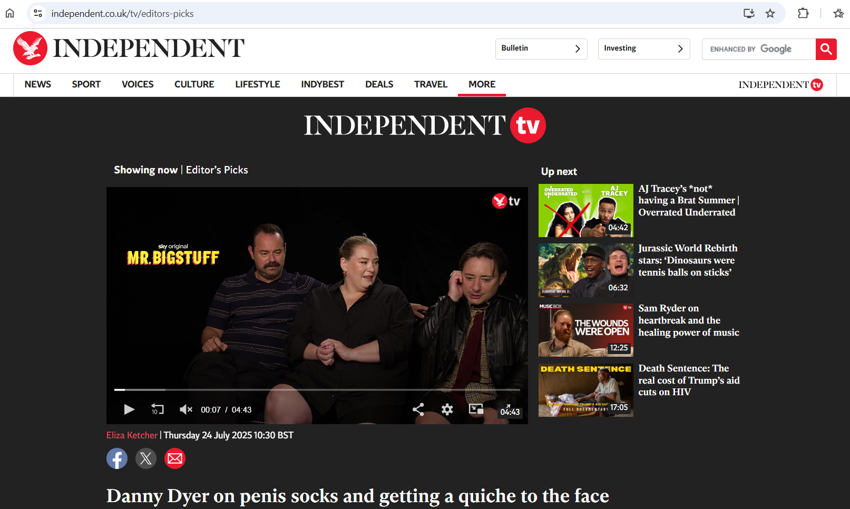Open the LIFESTYLE section

coord(258,84)
